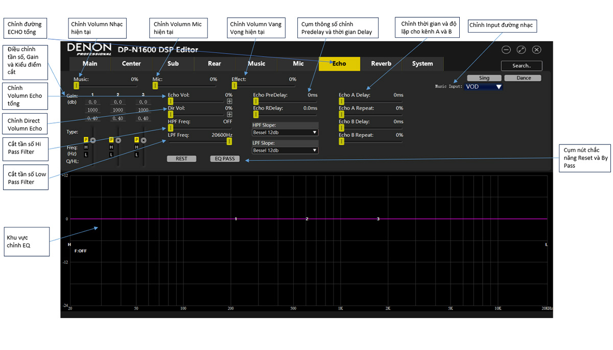Open the Music Input VOD dropdown
Viewport: 613px width, 350px height.
coord(484,87)
